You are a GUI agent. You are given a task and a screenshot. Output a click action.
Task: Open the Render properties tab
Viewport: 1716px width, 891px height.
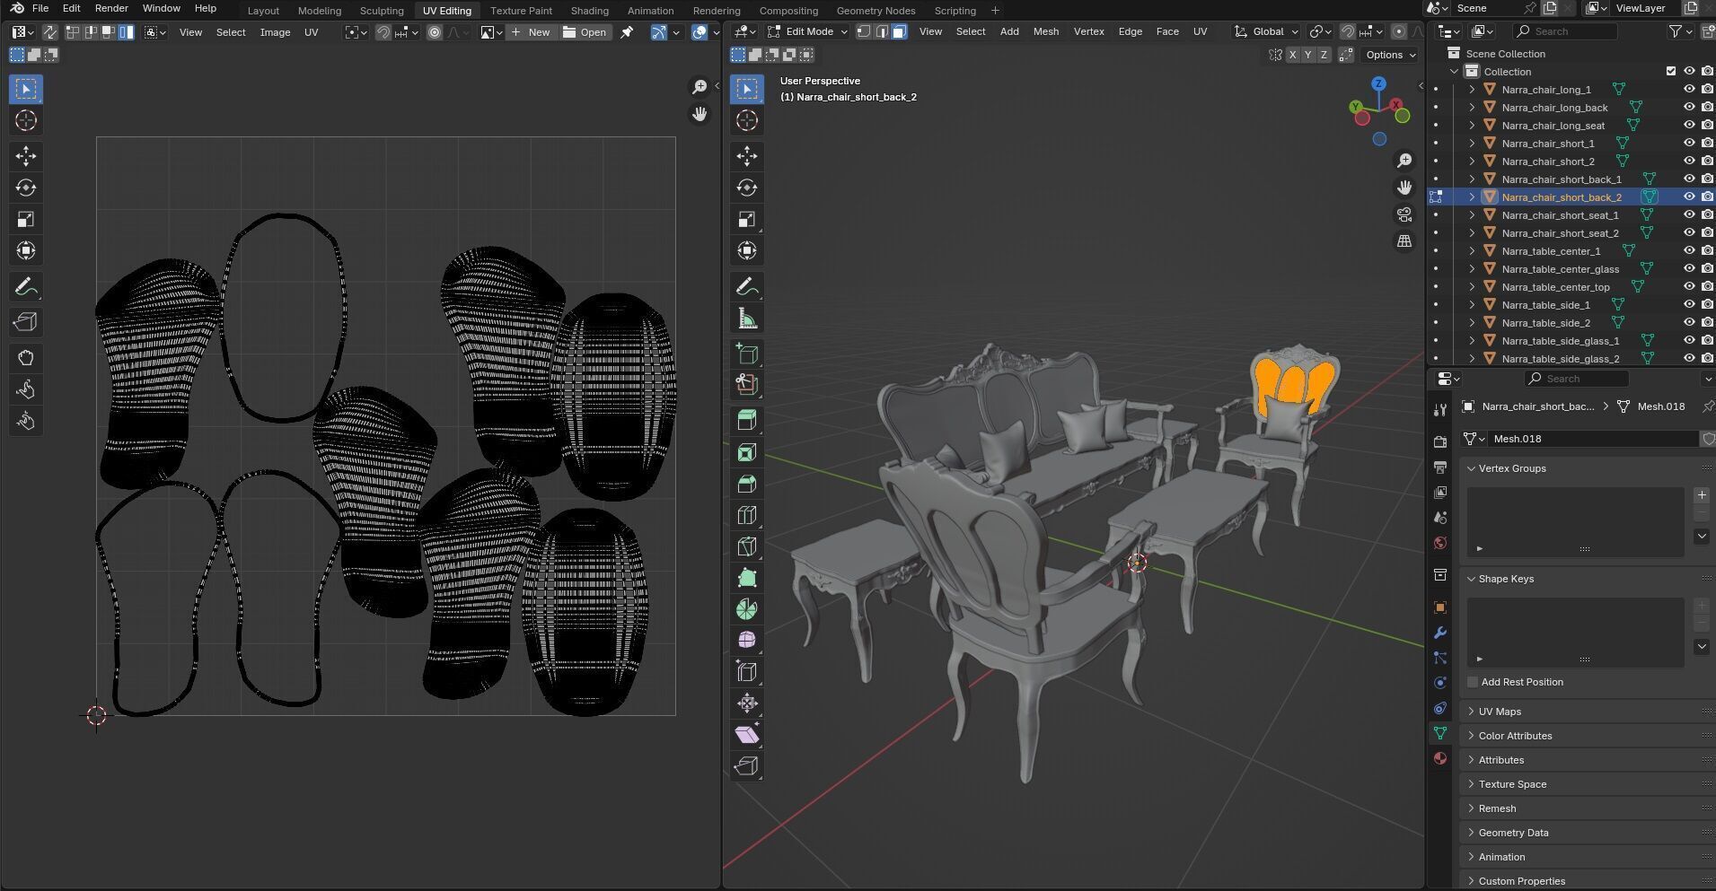1440,441
